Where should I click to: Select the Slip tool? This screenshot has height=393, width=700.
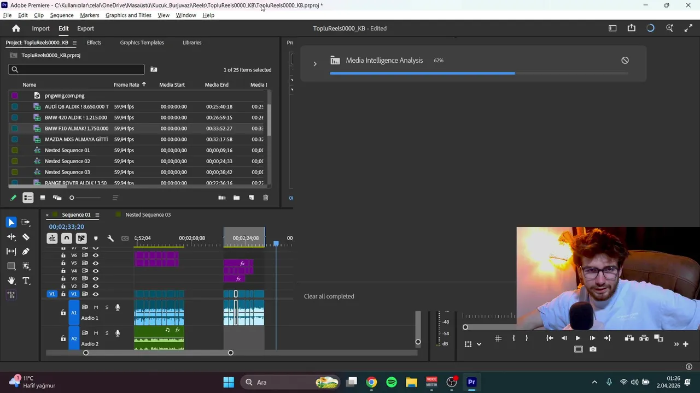click(11, 252)
